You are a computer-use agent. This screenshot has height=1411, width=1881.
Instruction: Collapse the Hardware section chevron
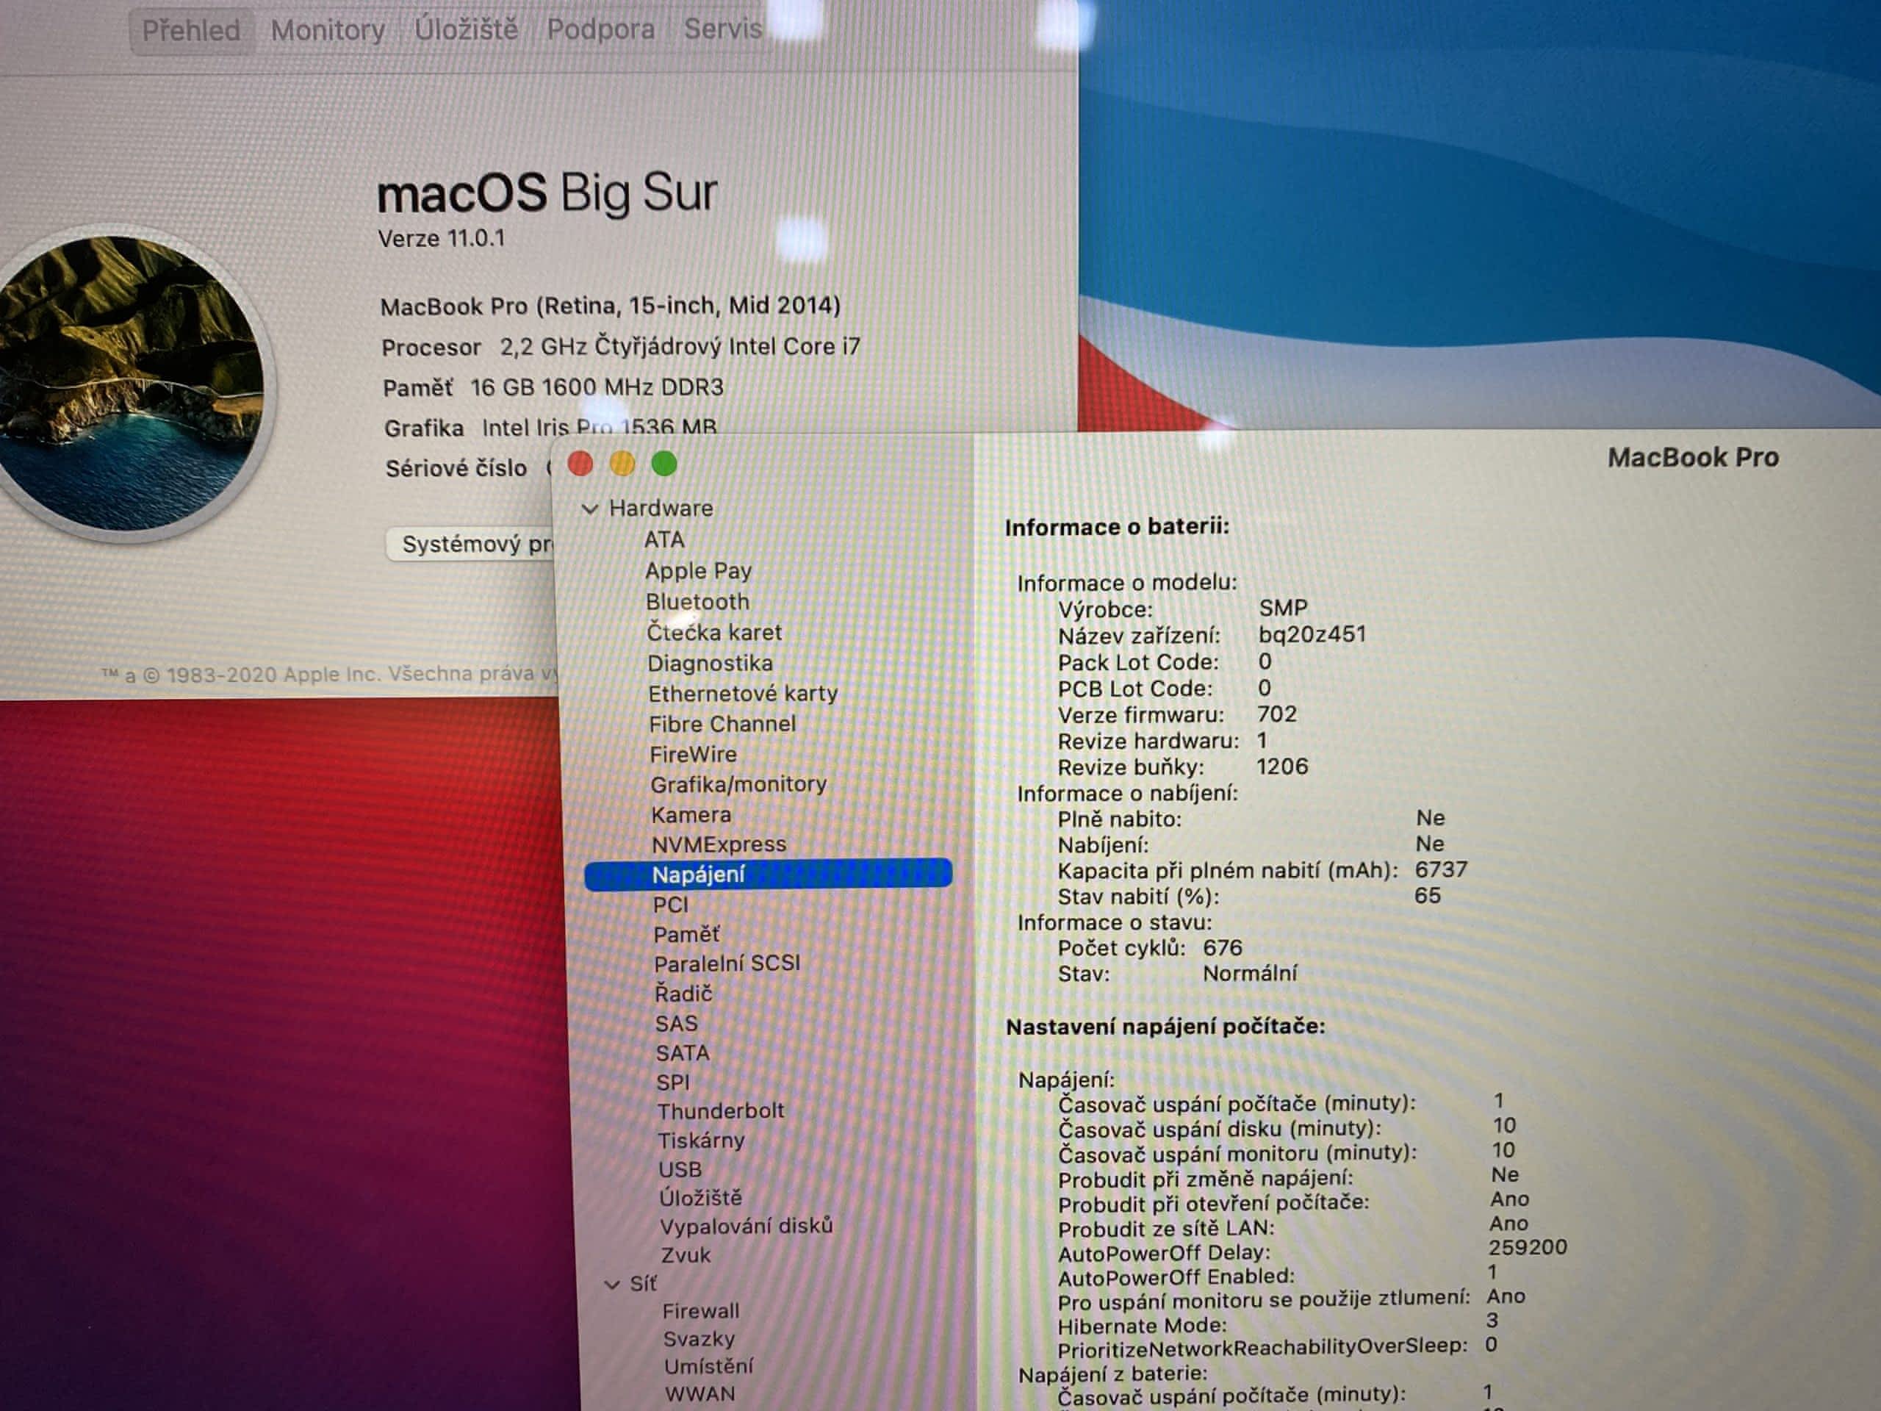point(589,509)
